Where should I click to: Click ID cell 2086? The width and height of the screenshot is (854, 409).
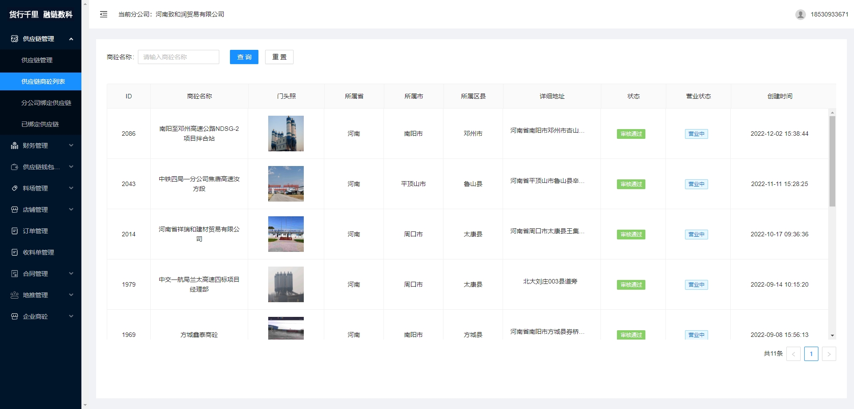(x=129, y=134)
